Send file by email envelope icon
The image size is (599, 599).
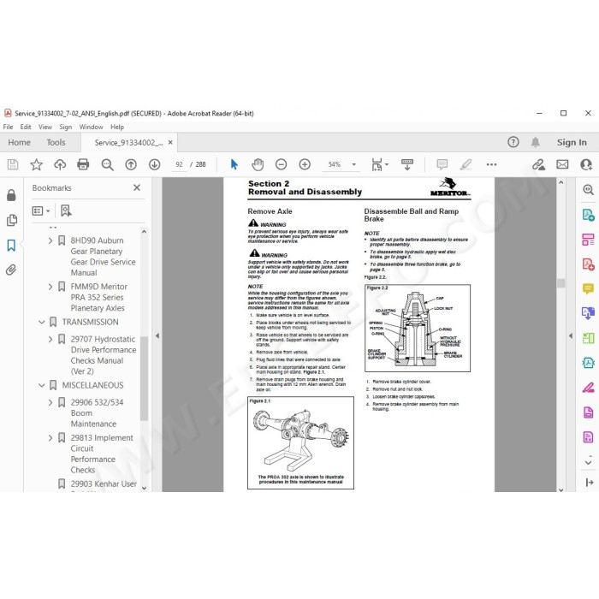tap(562, 164)
